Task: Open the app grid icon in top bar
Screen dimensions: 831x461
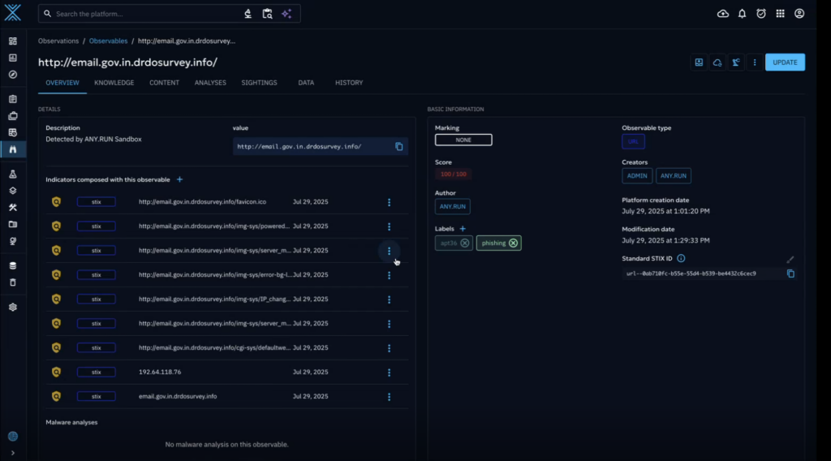Action: [781, 14]
